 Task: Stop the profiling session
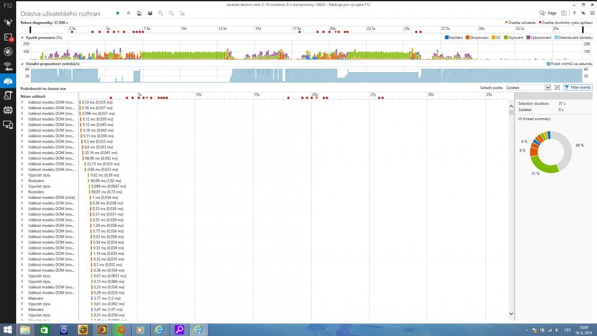(x=129, y=13)
